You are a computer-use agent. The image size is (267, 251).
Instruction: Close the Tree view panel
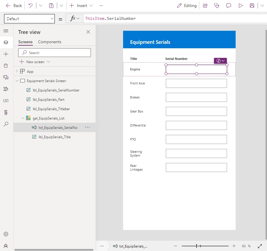(88, 32)
